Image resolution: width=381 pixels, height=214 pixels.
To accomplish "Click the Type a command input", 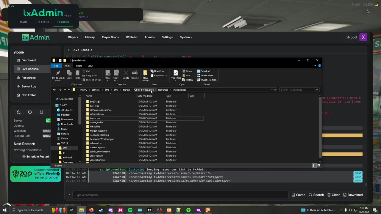I will pyautogui.click(x=180, y=195).
